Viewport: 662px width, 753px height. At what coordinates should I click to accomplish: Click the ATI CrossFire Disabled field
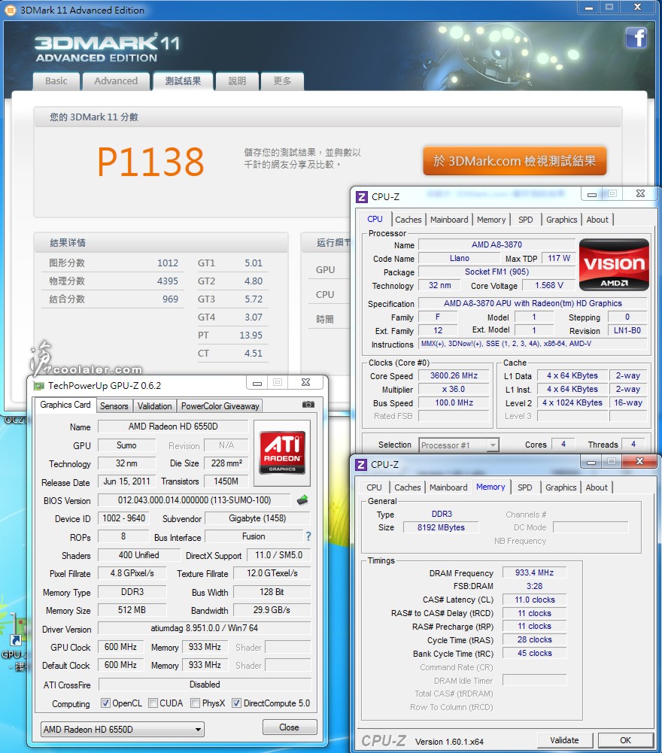click(205, 685)
